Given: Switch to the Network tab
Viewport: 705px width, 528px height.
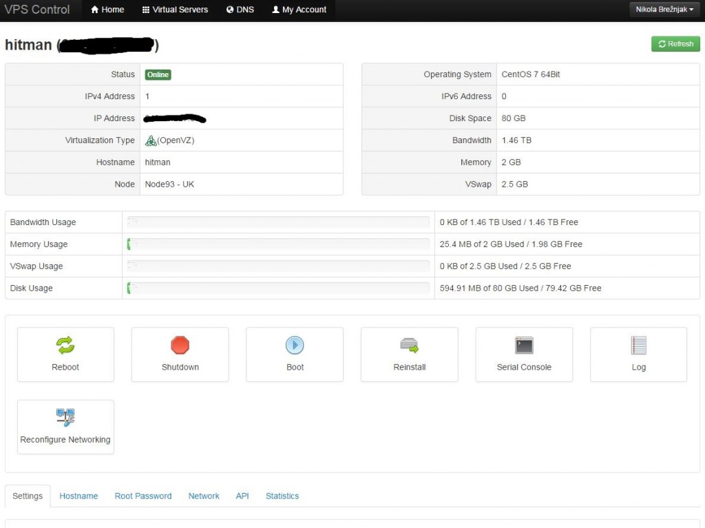Looking at the screenshot, I should tap(204, 496).
